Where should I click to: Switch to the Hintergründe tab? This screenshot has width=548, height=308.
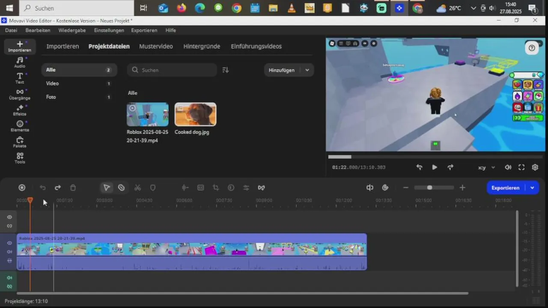pos(202,46)
